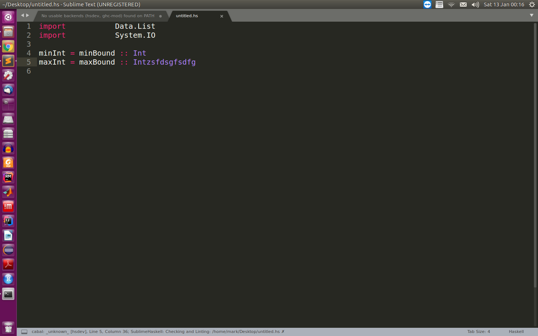Open the clock showing Sat 13 Jan 00:16
Screen dimensions: 538x336
[x=504, y=4]
